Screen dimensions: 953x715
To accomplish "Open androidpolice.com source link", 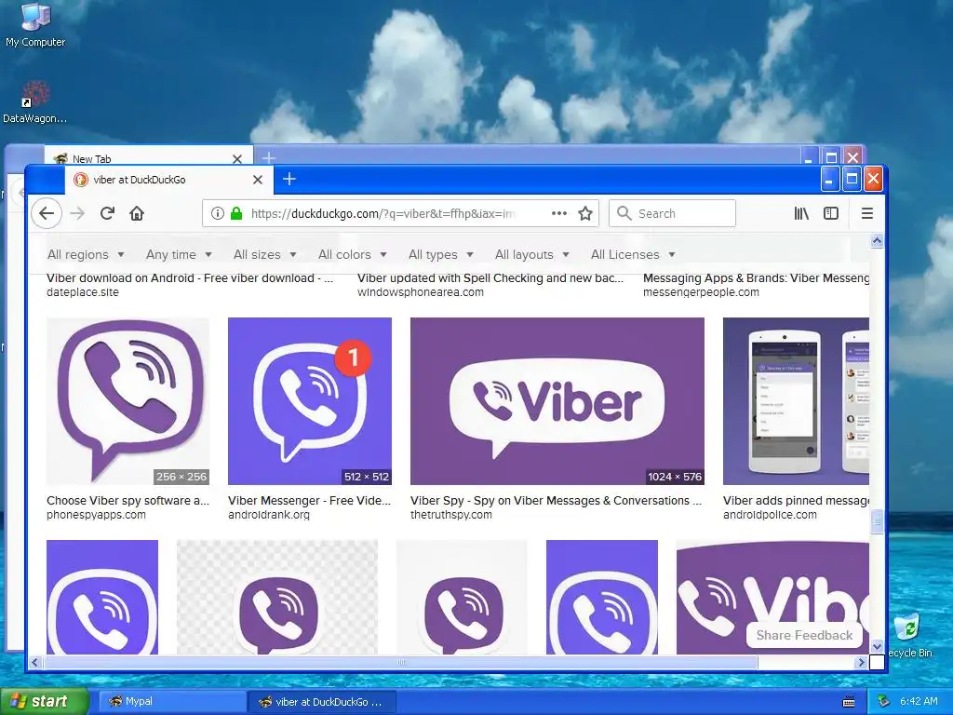I will click(770, 515).
